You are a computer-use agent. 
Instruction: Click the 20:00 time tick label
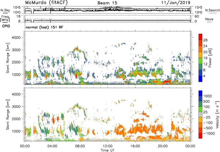[x=163, y=146]
